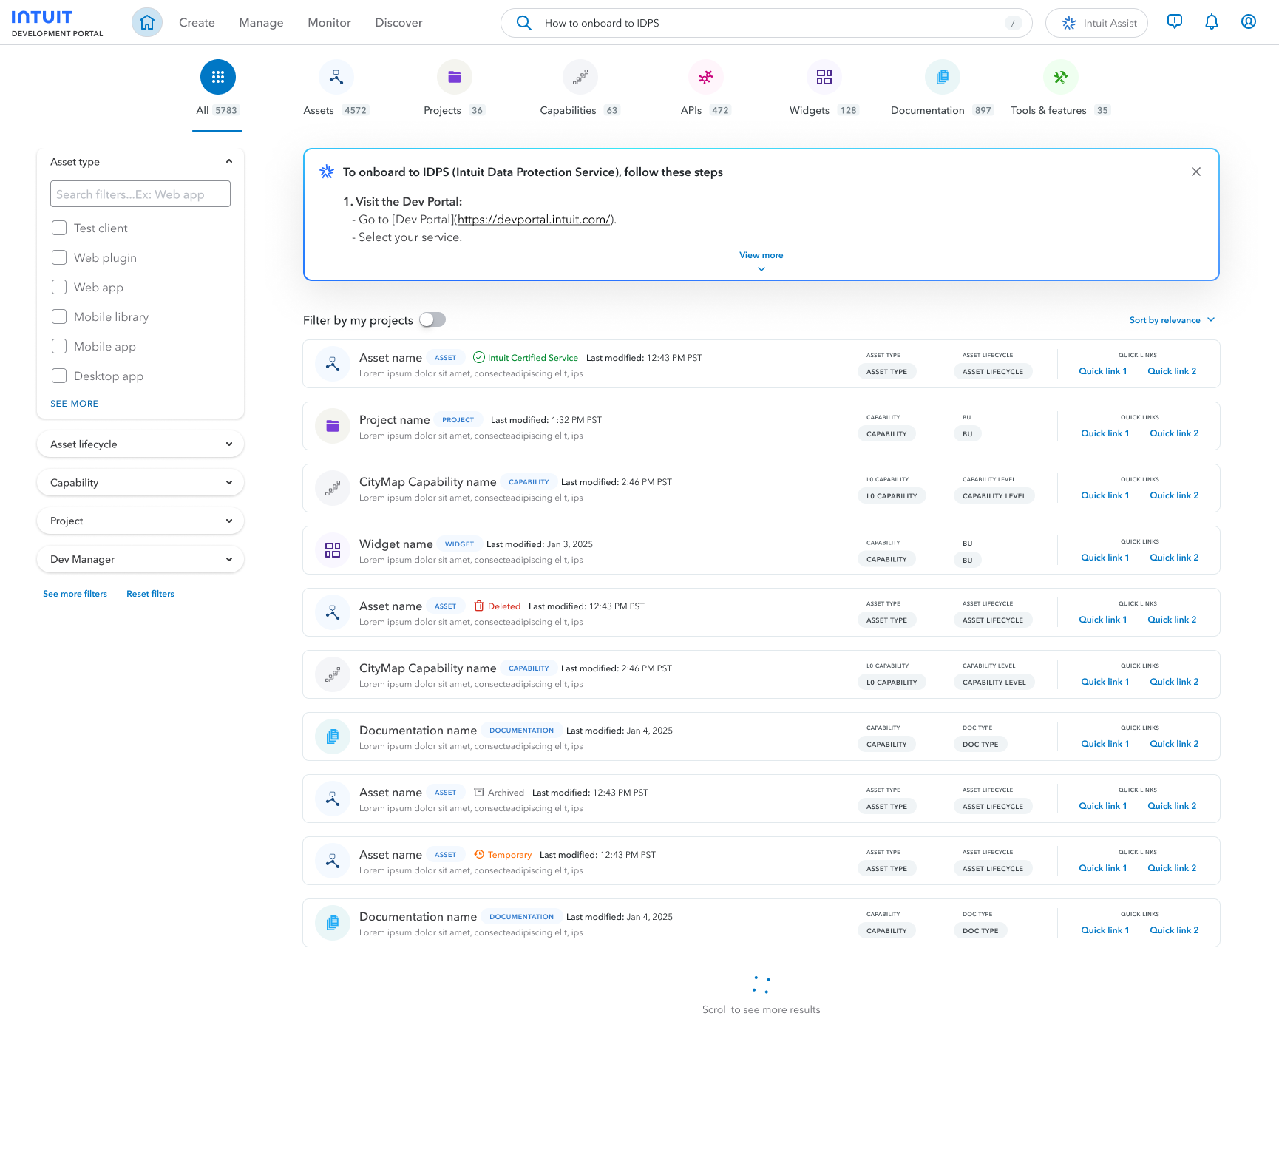Open notifications bell icon
1279x1158 pixels.
tap(1211, 22)
